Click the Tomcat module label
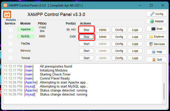This screenshot has width=170, height=111. click(26, 58)
